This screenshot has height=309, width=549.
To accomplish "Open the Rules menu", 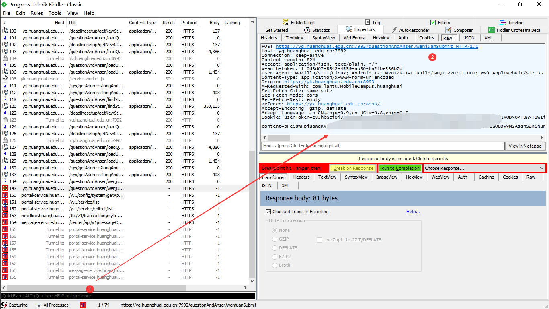I will click(37, 13).
